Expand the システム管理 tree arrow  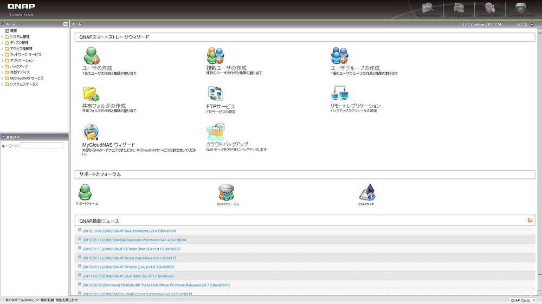2,37
